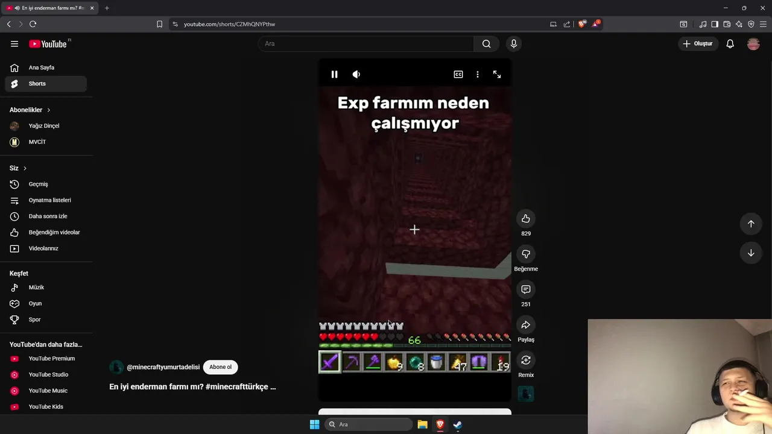This screenshot has width=772, height=434.
Task: Open account avatar menu
Action: point(753,43)
